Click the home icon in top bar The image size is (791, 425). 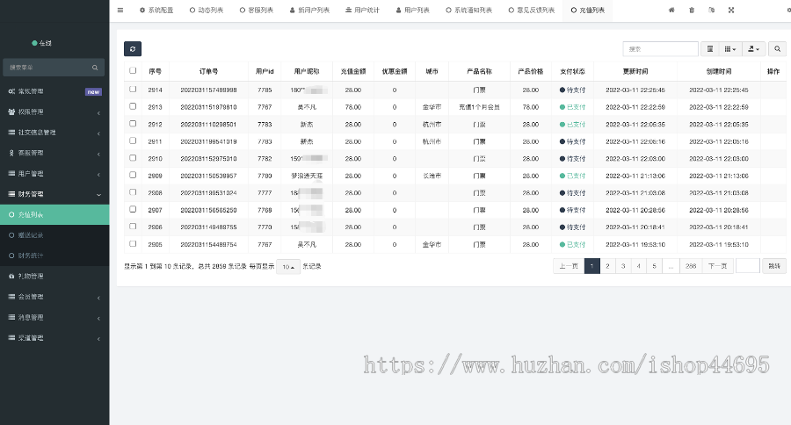click(x=671, y=10)
